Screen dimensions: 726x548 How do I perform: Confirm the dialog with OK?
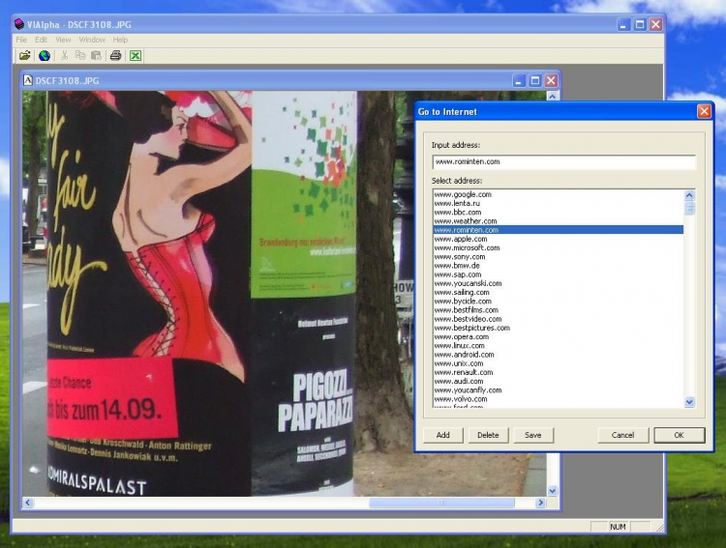[x=679, y=435]
